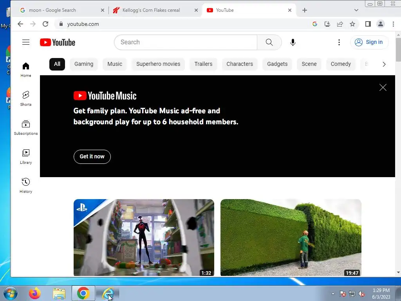The image size is (401, 301).
Task: Start voice search with microphone icon
Action: click(293, 42)
